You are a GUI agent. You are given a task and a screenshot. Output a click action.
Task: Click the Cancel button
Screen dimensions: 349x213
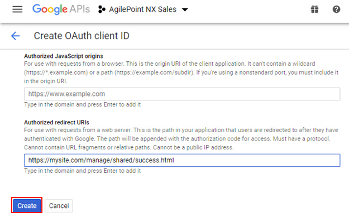tap(59, 206)
